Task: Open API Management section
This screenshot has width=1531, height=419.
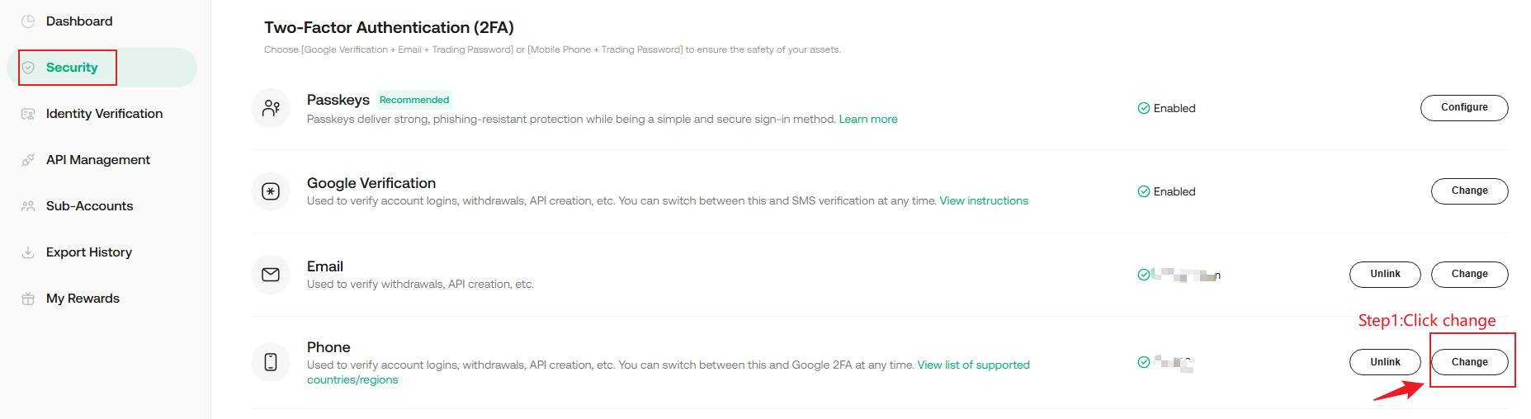Action: click(97, 160)
